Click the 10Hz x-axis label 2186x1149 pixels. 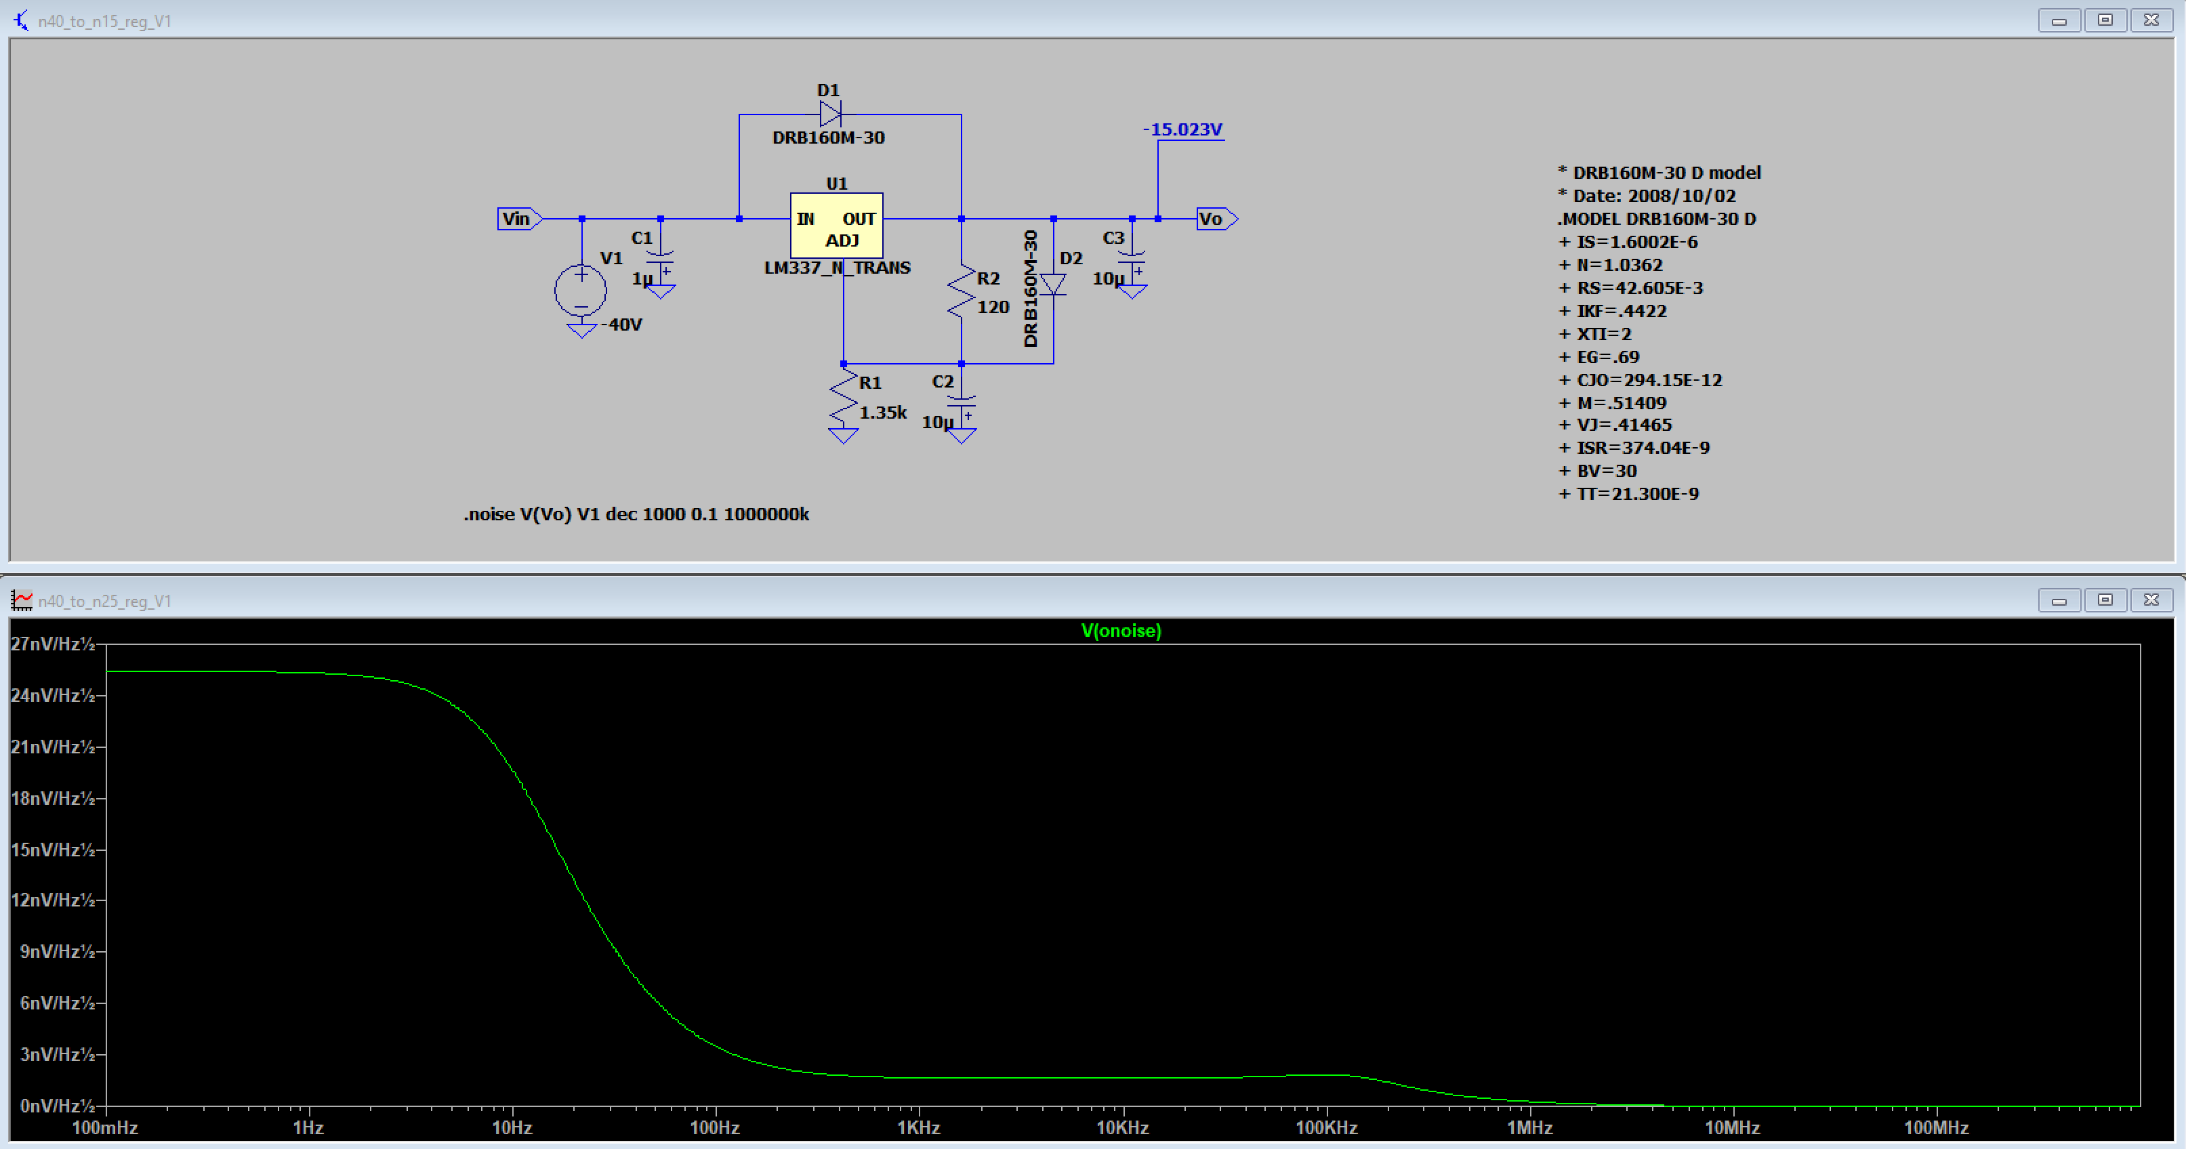point(512,1128)
